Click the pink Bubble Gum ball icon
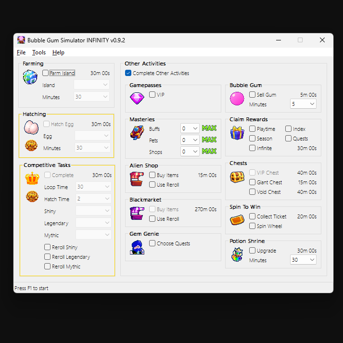The height and width of the screenshot is (343, 343). (237, 99)
